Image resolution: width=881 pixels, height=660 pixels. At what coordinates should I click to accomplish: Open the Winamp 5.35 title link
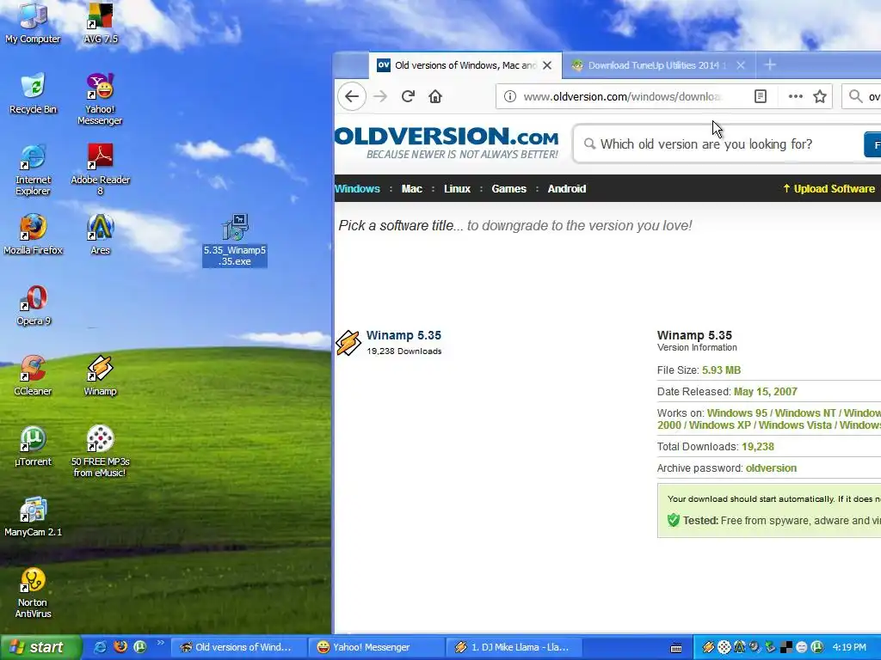click(x=404, y=336)
